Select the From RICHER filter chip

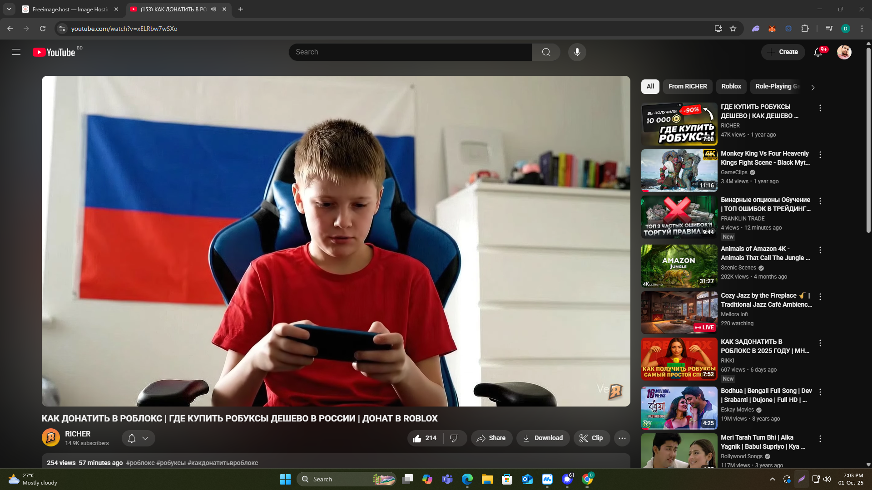pos(688,86)
